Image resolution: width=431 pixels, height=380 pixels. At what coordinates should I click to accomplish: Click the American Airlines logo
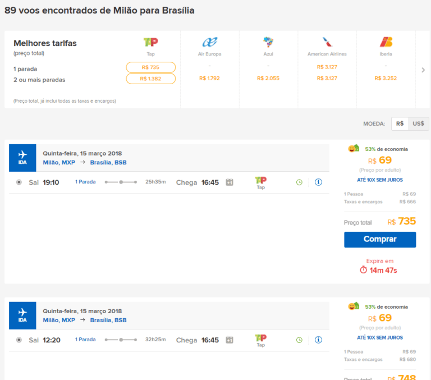click(327, 42)
